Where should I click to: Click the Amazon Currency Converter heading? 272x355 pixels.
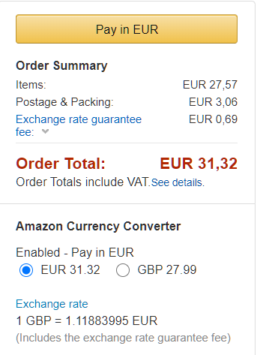[98, 227]
